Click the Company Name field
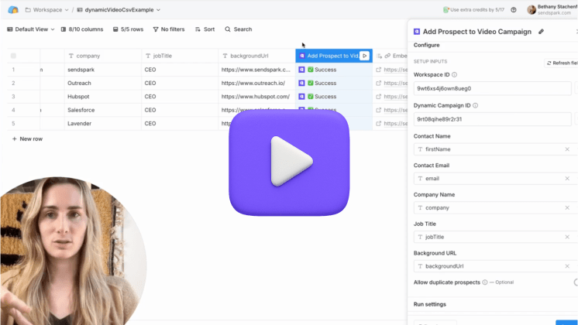This screenshot has width=578, height=325. 494,207
